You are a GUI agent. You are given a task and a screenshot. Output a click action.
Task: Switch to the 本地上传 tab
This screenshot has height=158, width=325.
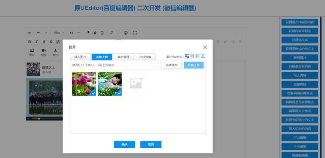click(102, 57)
